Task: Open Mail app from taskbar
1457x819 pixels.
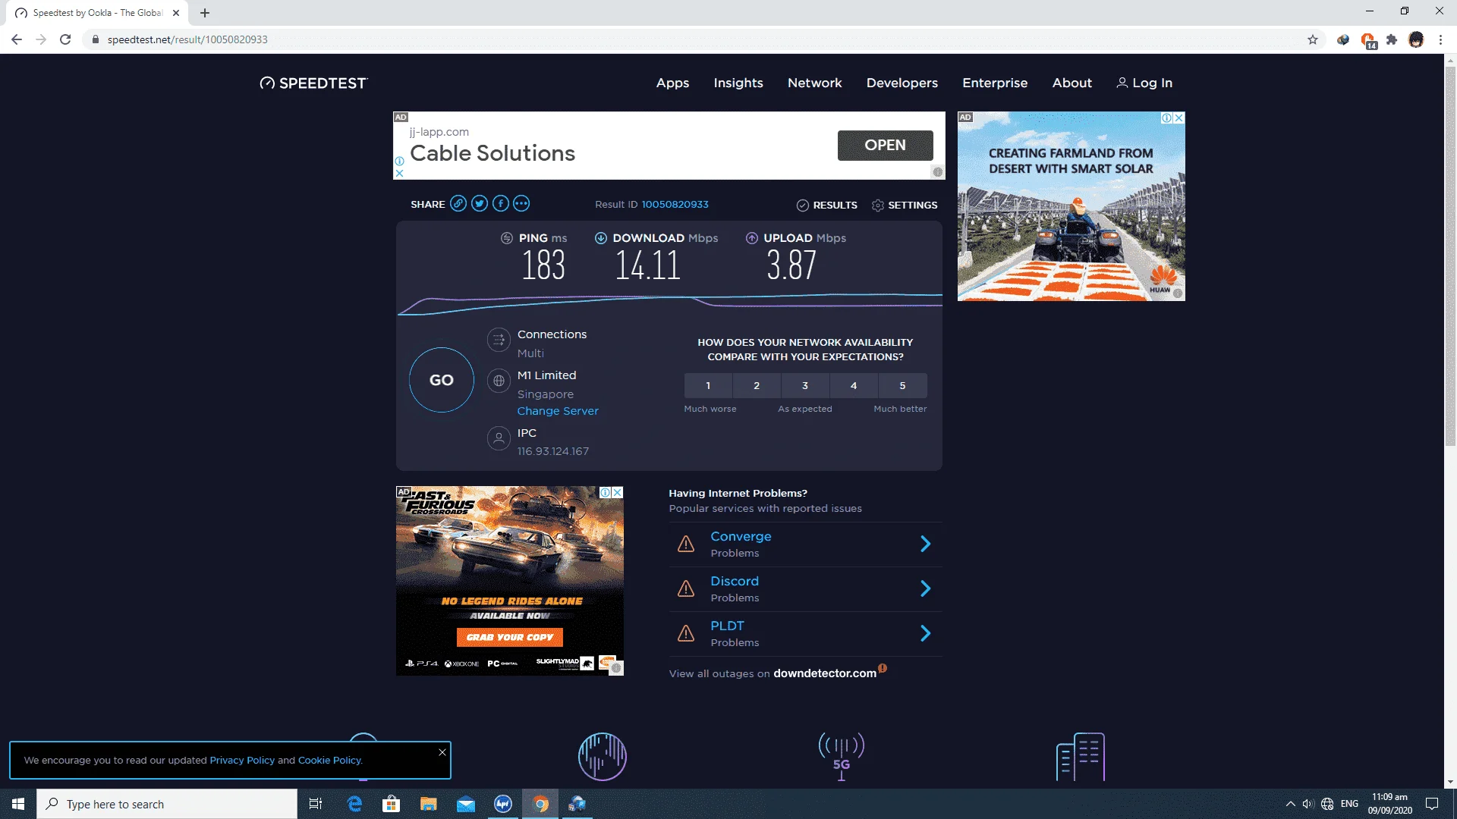Action: 466,804
